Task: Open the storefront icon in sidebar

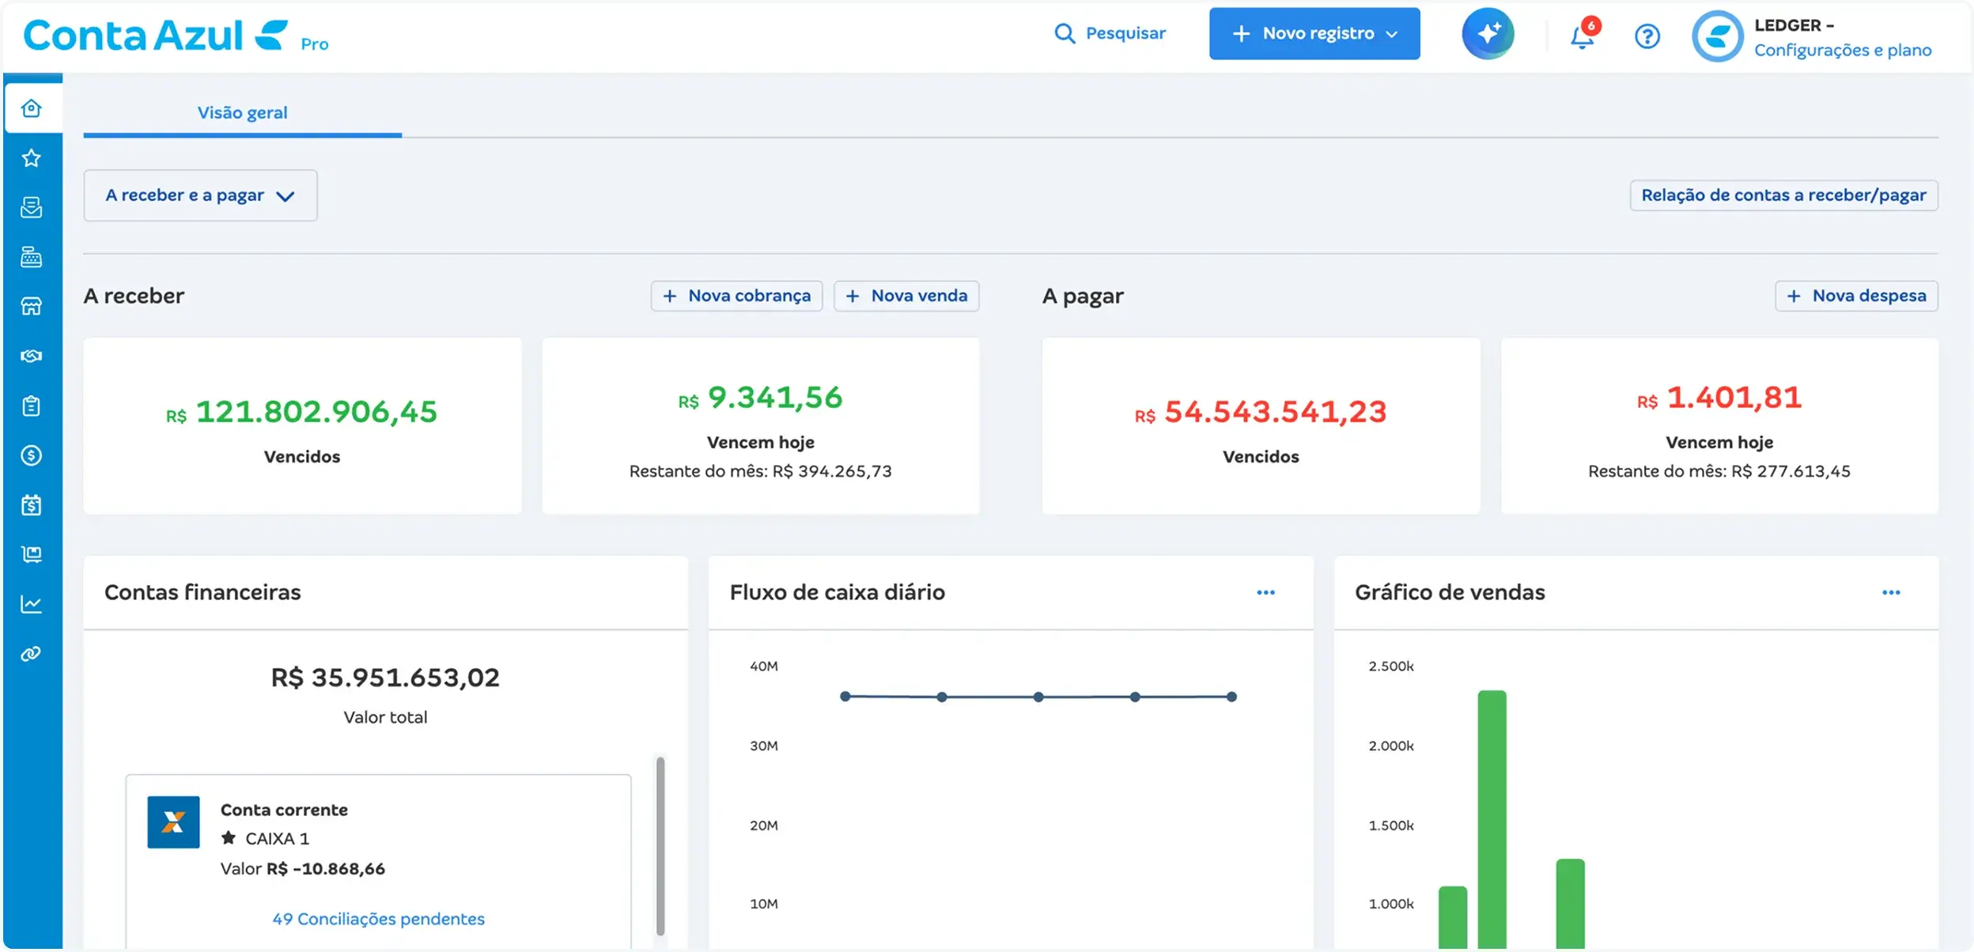Action: coord(32,306)
